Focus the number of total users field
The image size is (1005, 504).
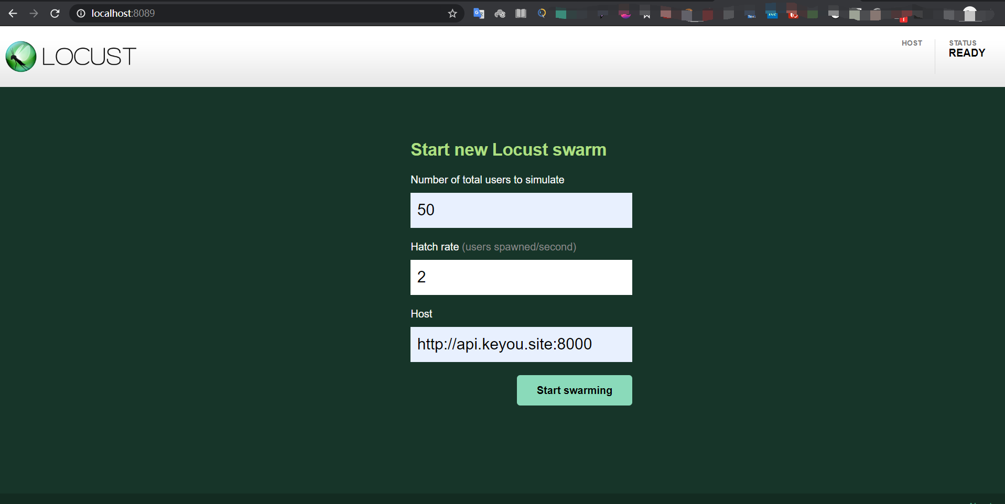coord(521,210)
